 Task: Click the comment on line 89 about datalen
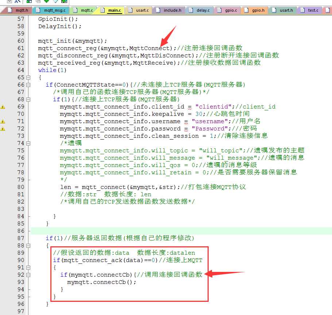tap(124, 253)
